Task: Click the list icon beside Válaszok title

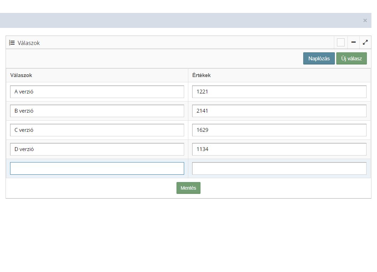Action: tap(12, 43)
